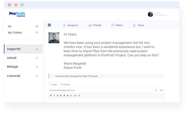Open the Assign to menu
188x114 pixels.
71,25
